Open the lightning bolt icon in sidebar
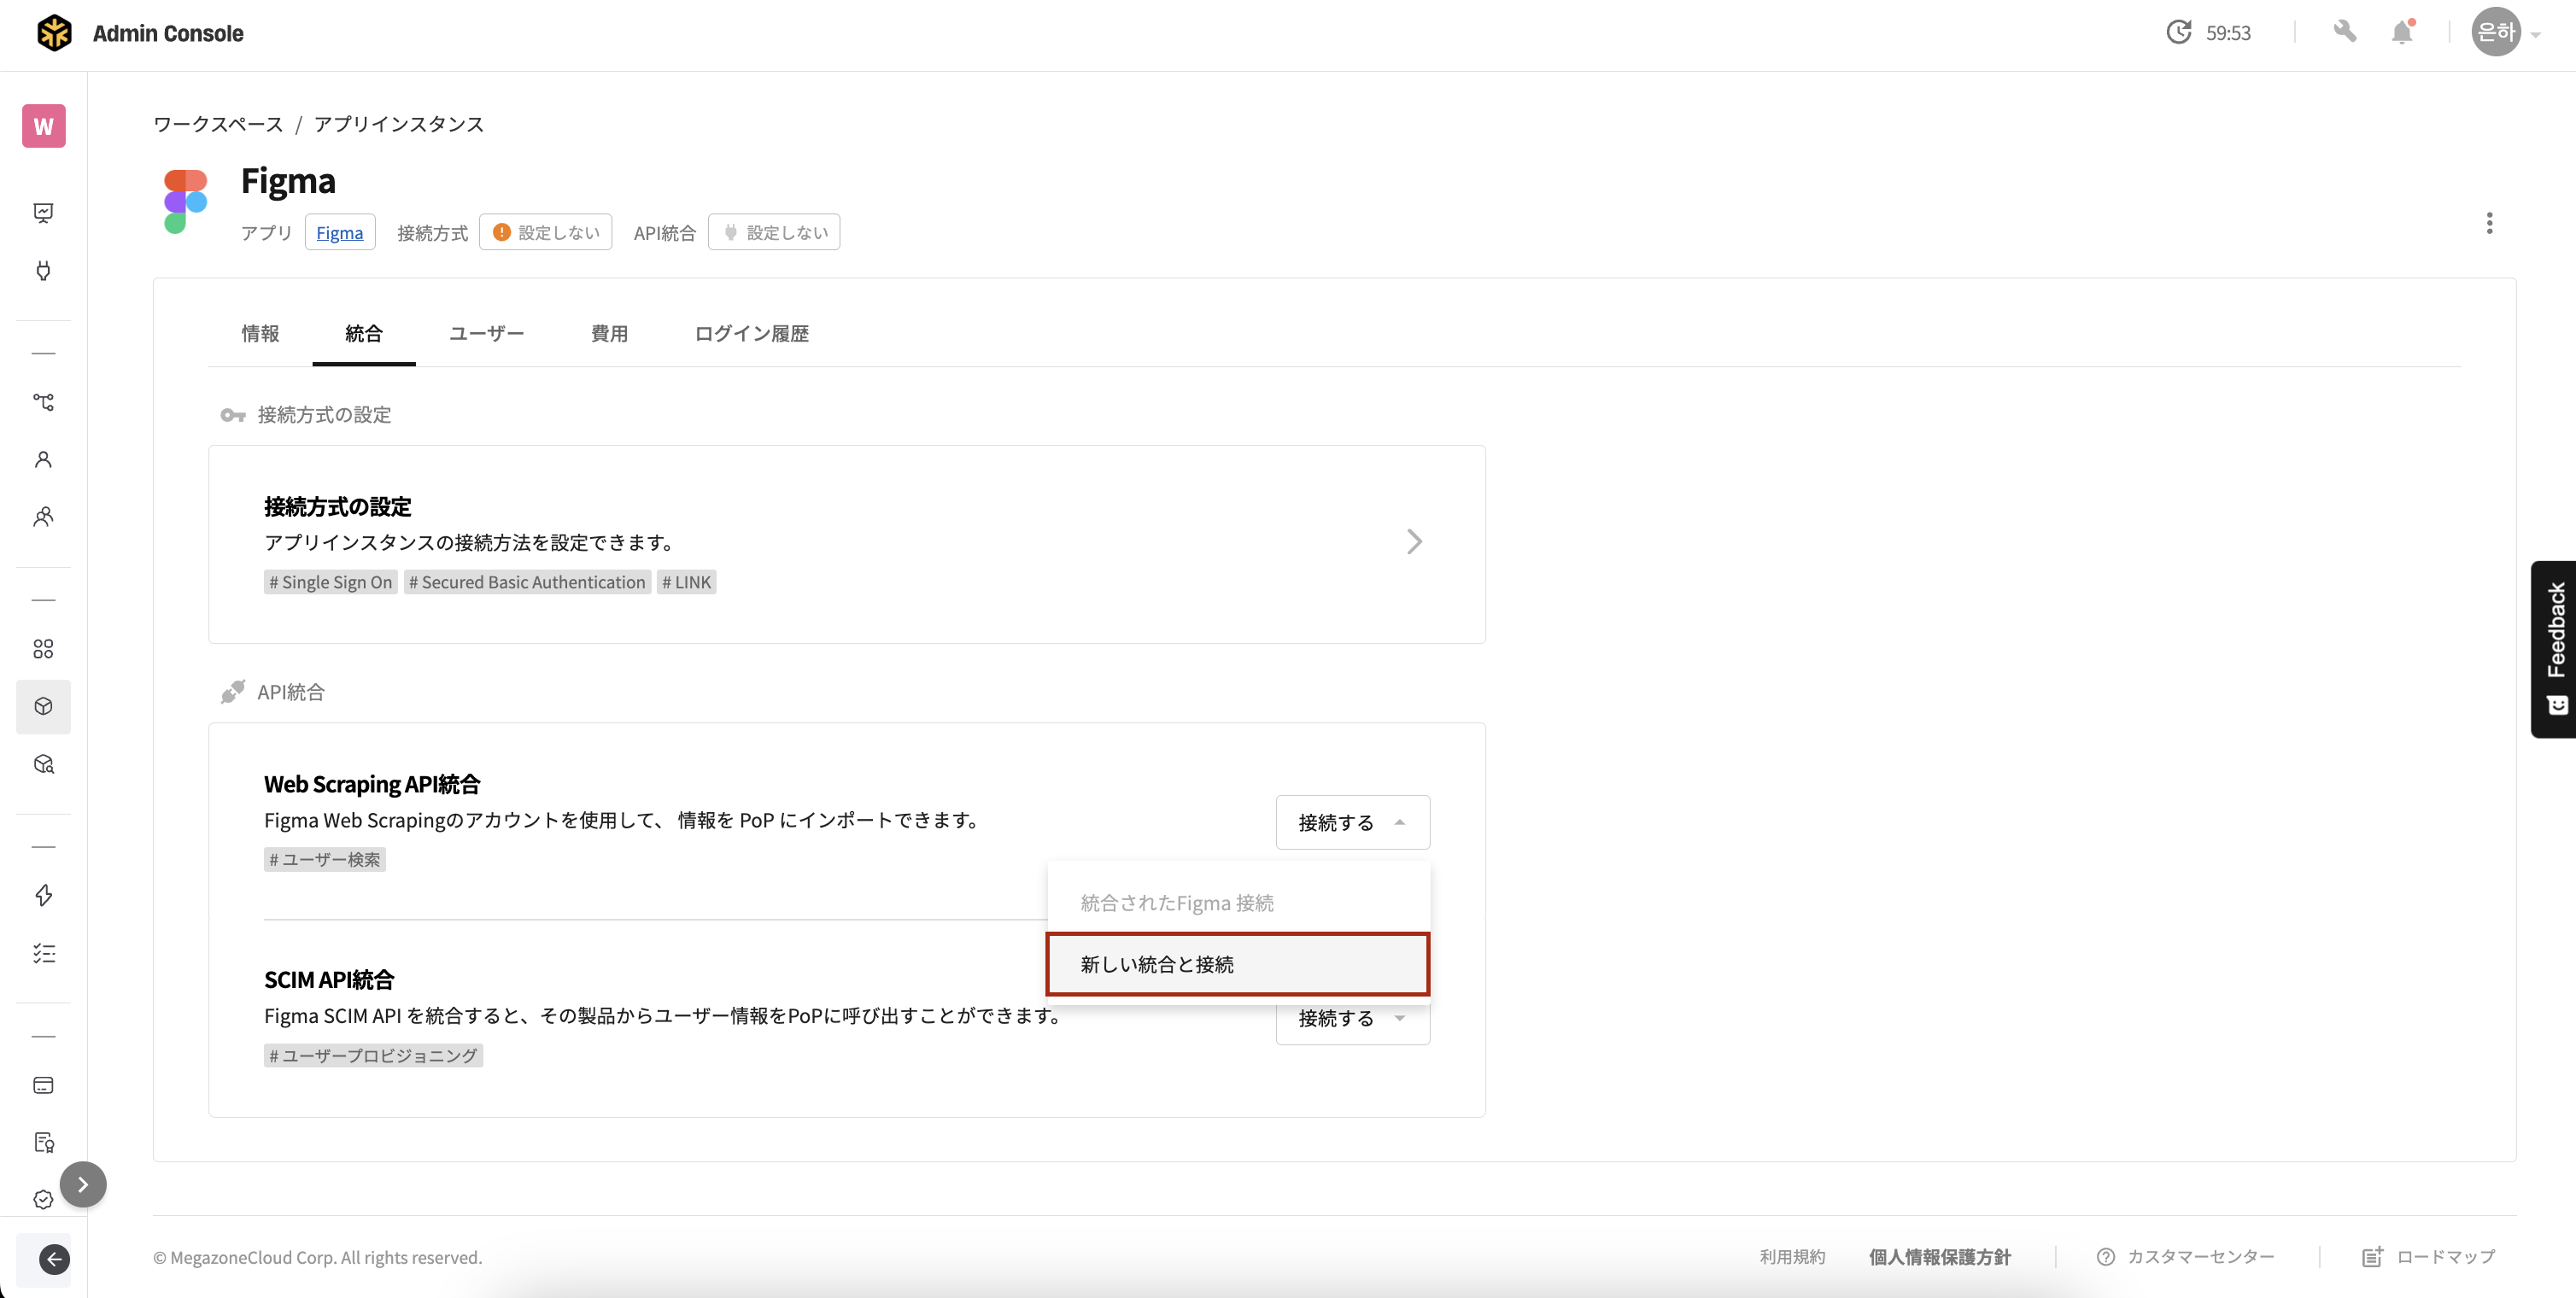 pos(43,896)
